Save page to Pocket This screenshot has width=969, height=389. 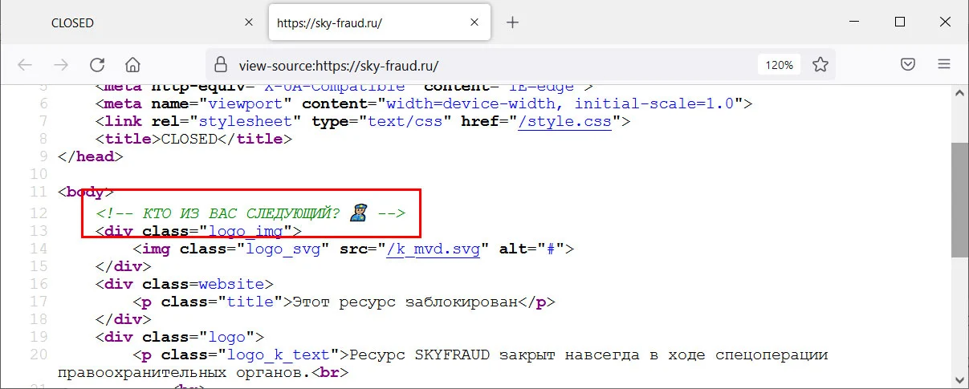[908, 65]
